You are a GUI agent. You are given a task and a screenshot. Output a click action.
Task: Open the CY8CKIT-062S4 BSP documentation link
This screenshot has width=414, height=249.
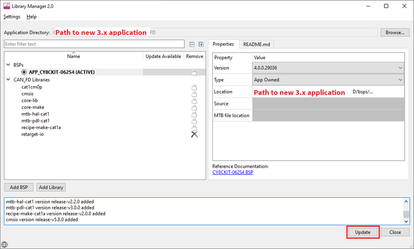click(x=233, y=172)
